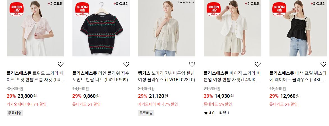Screen dimensions: 329x126
Task: Click the 4.0 star rating under the white jacket
Action: pos(209,113)
